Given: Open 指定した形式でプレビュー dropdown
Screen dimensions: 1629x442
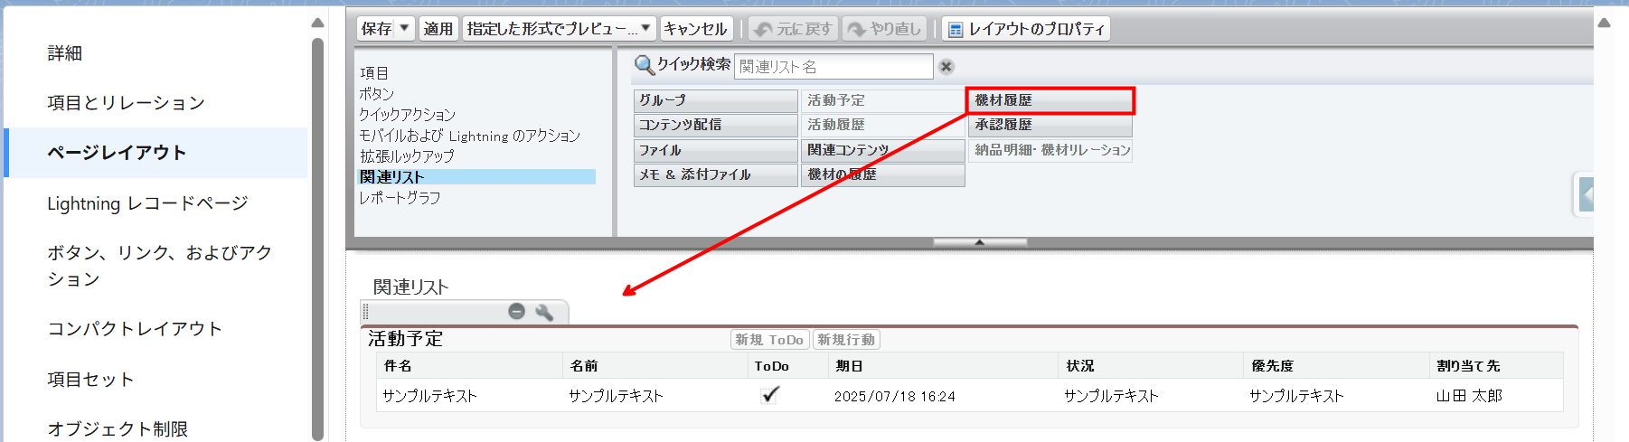Looking at the screenshot, I should pos(645,29).
